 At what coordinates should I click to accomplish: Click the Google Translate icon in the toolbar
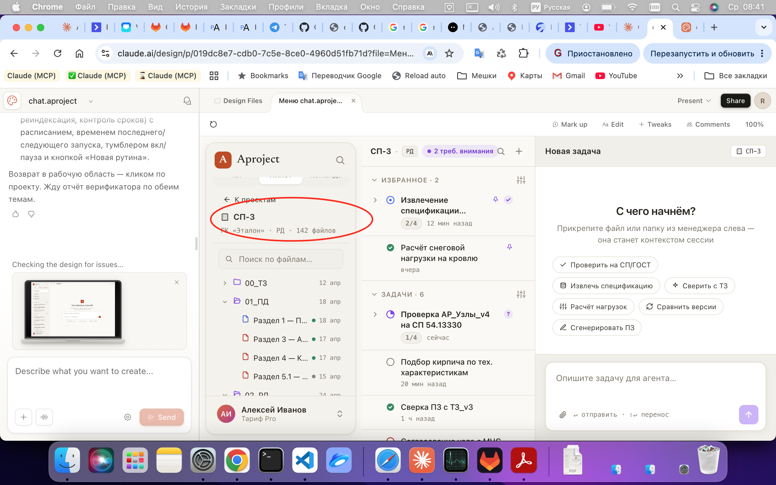pos(479,53)
